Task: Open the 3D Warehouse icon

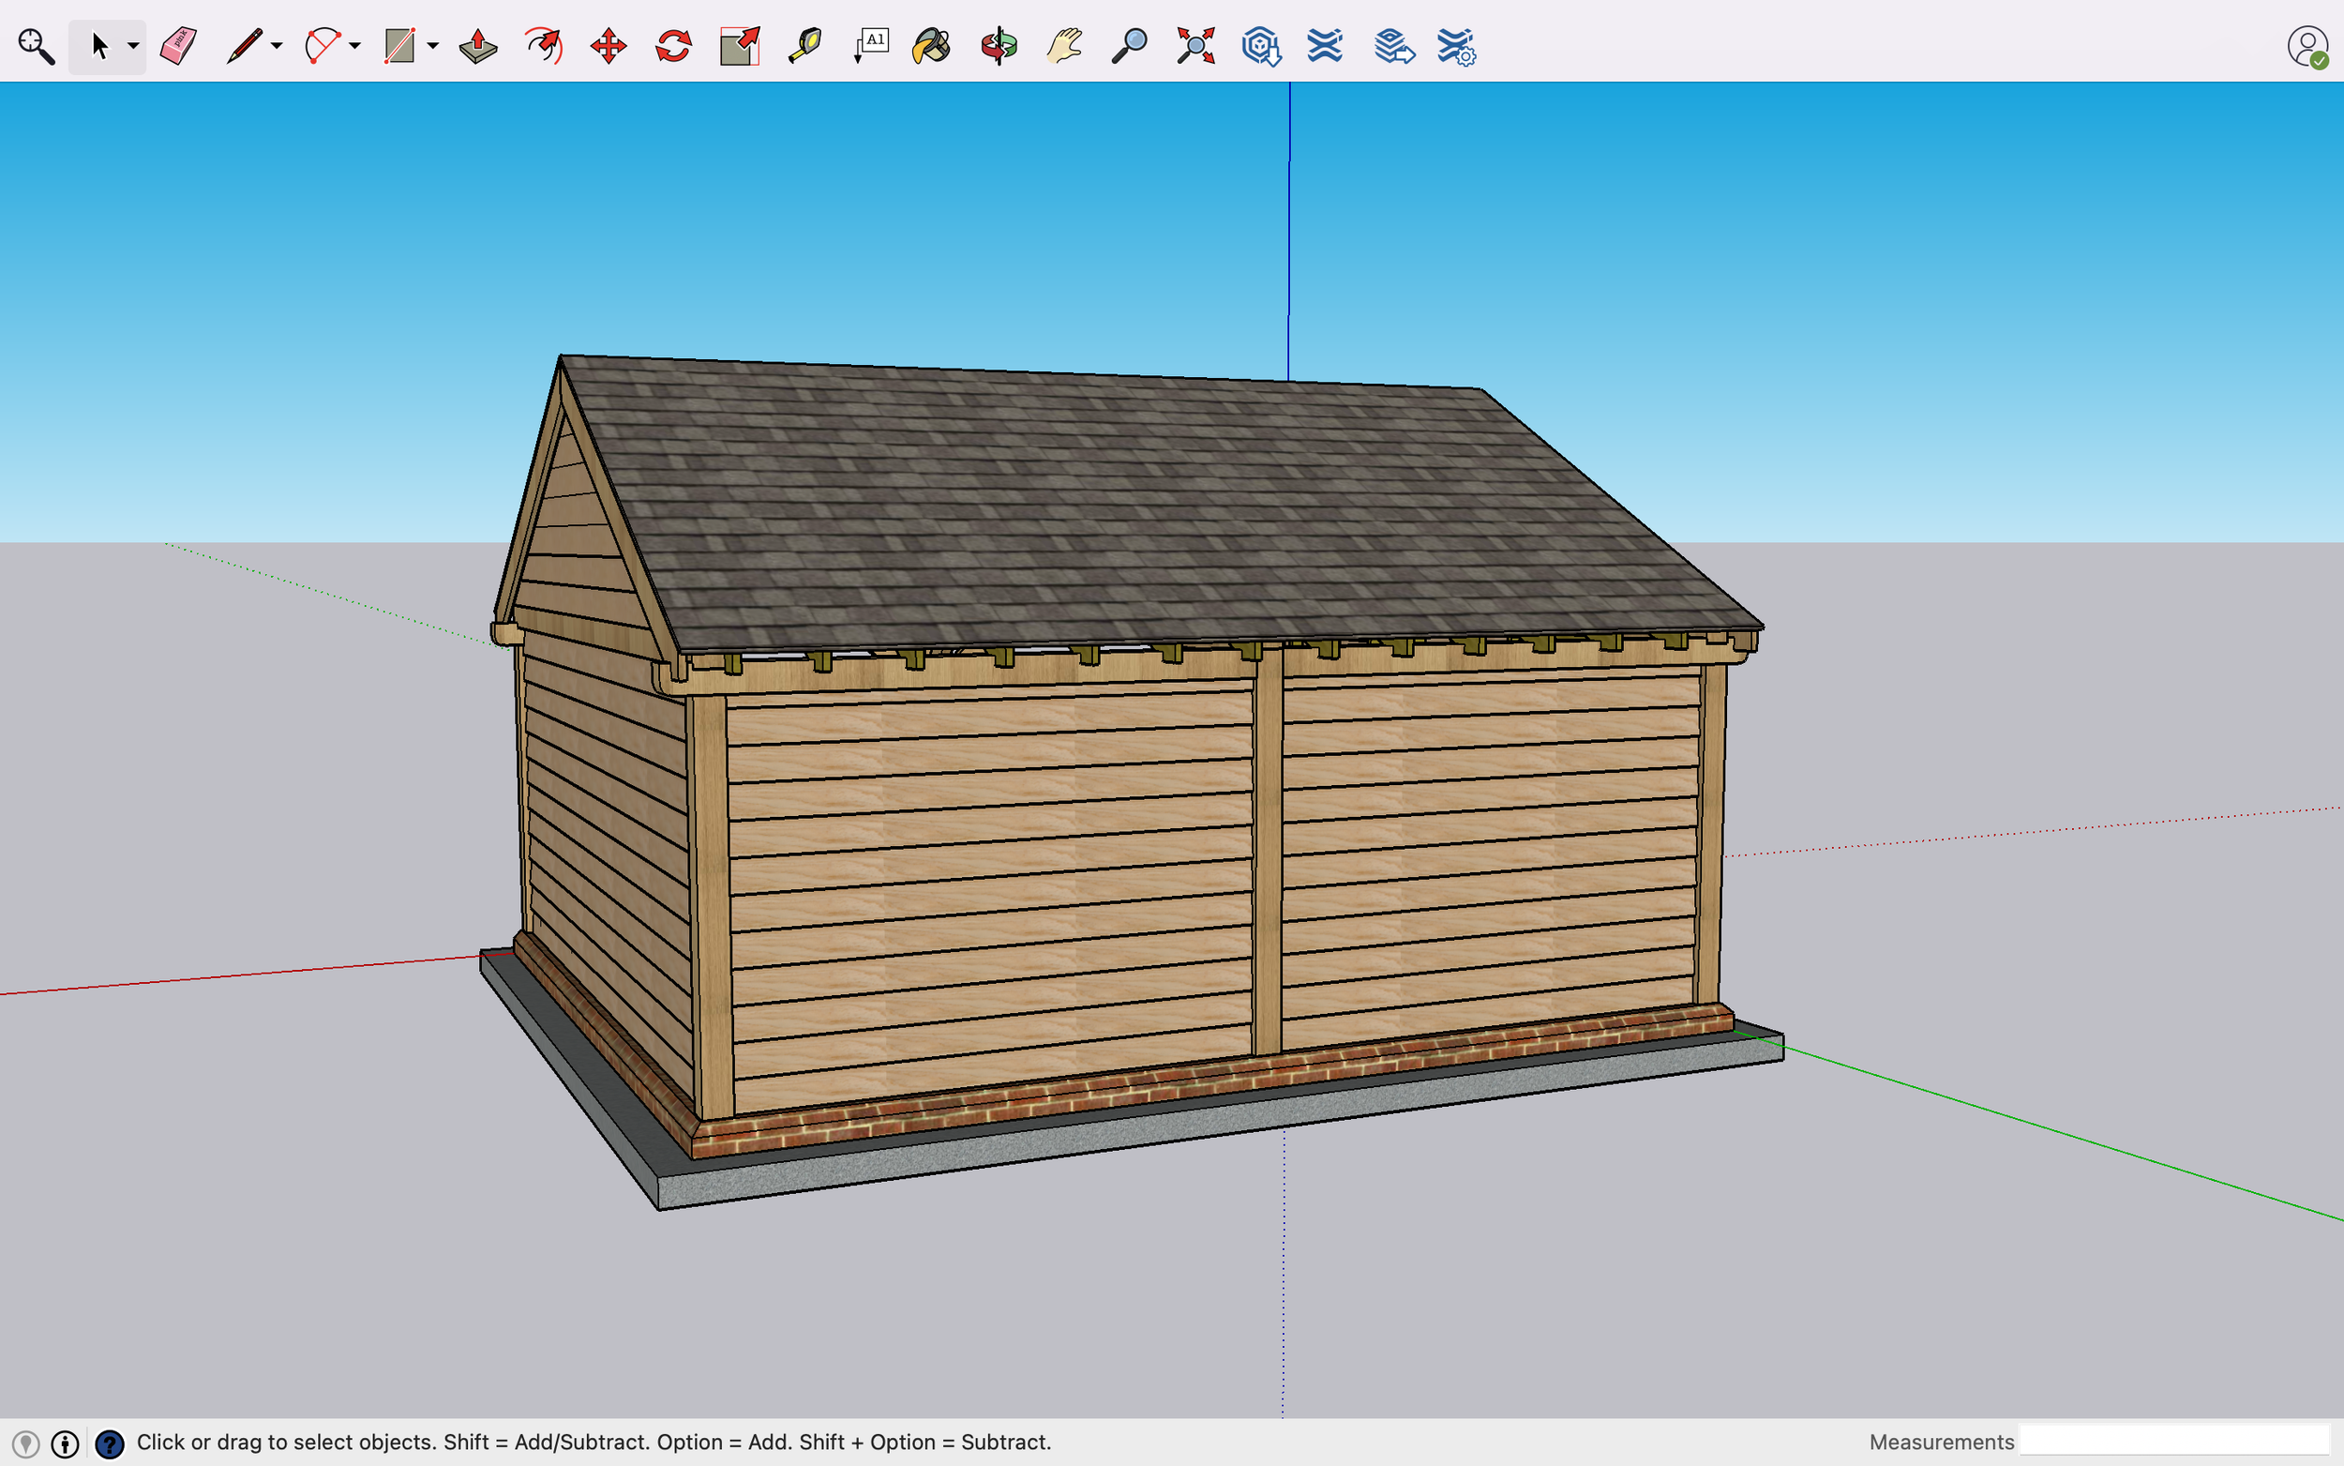Action: (1262, 46)
